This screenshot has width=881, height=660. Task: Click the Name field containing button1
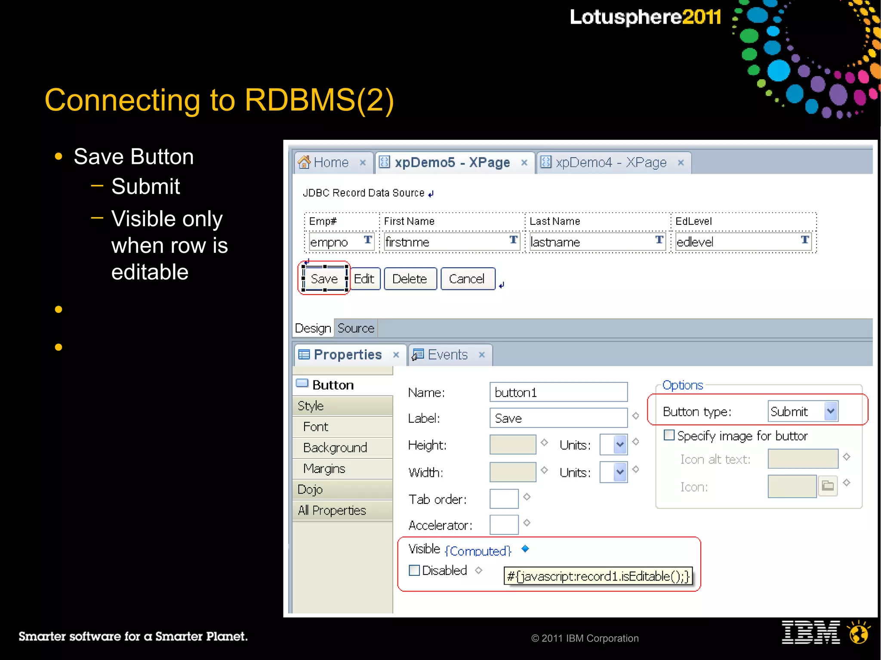pos(558,392)
